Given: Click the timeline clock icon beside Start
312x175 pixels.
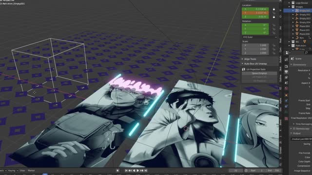Looking at the screenshot, I should pyautogui.click(x=246, y=171).
